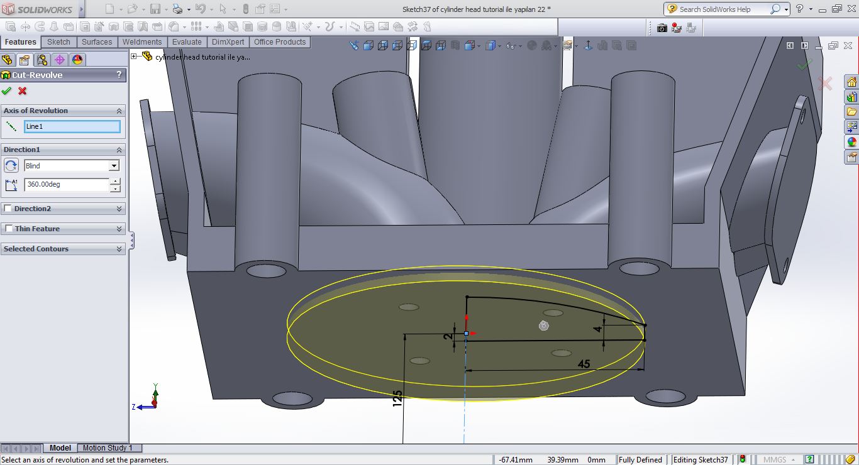Image resolution: width=859 pixels, height=465 pixels.
Task: Click the View Palette task pane icon
Action: coord(851,127)
